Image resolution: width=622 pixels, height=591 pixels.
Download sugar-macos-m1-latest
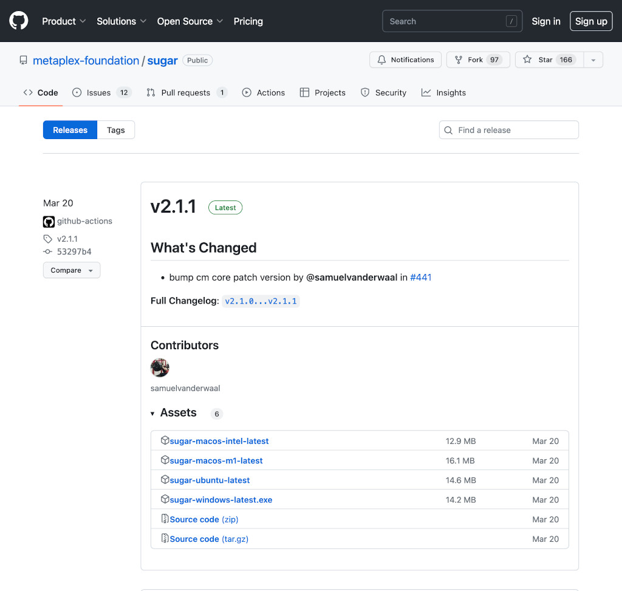pos(216,460)
